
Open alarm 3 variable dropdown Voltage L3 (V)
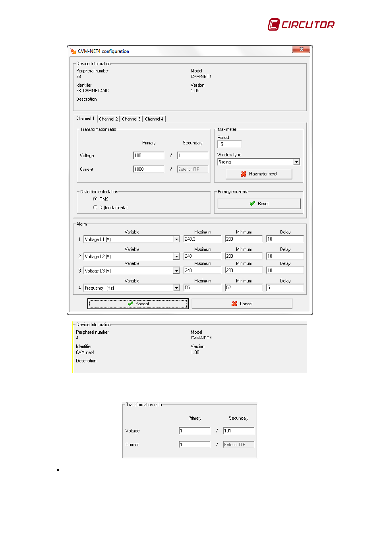(176, 271)
